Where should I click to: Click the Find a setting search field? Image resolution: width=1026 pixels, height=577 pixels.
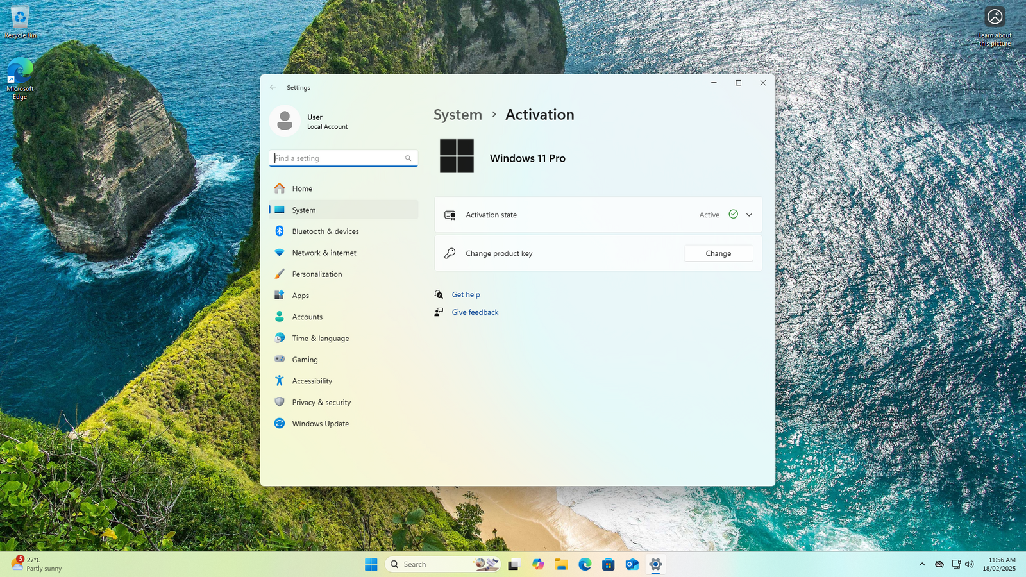339,158
